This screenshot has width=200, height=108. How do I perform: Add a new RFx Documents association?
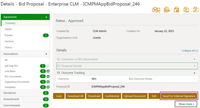tap(48, 76)
